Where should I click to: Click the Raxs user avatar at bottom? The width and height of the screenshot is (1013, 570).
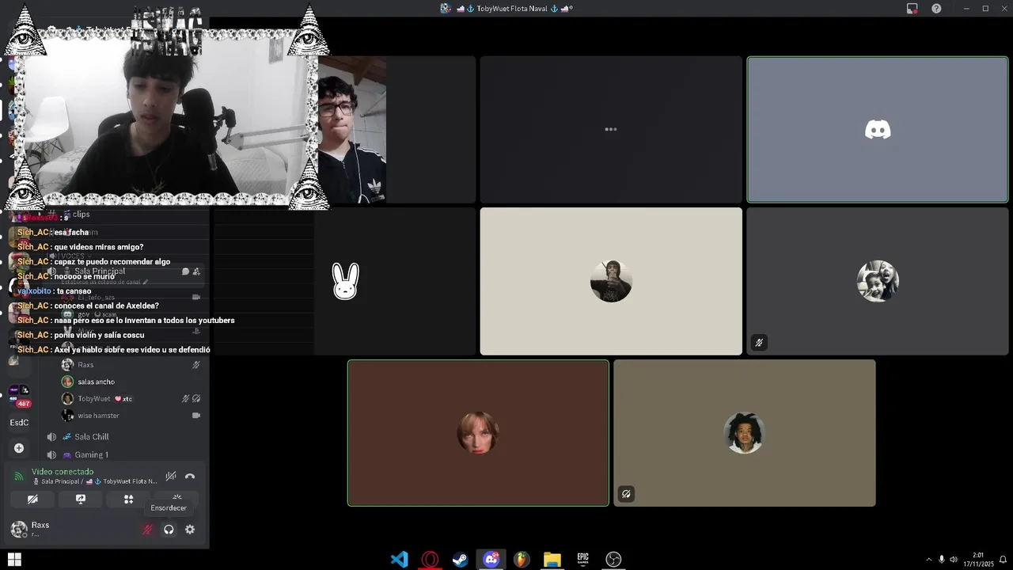pos(18,530)
